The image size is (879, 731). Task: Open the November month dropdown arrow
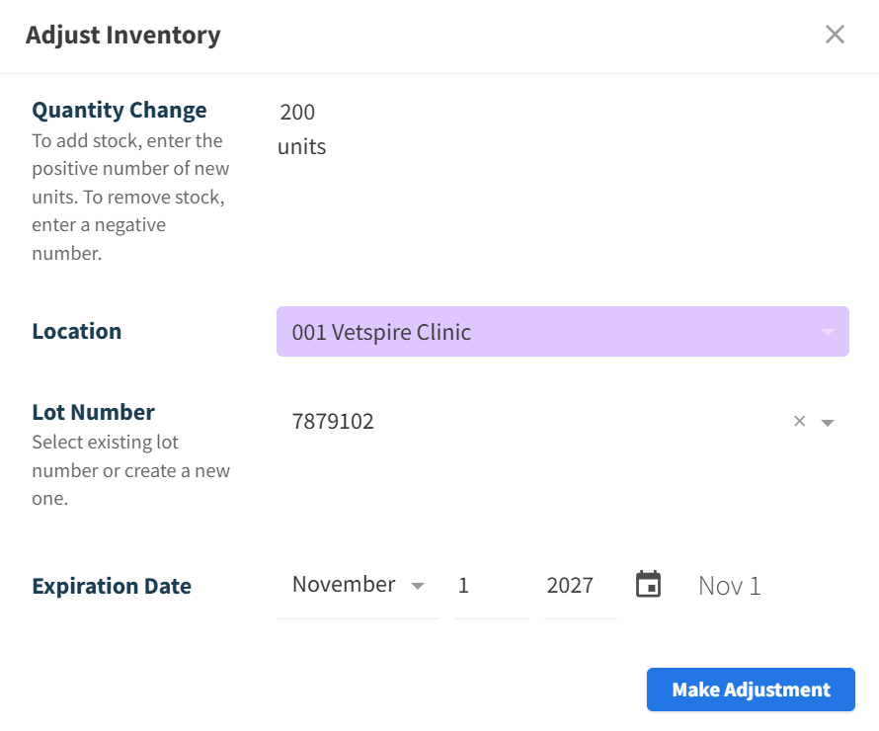418,585
